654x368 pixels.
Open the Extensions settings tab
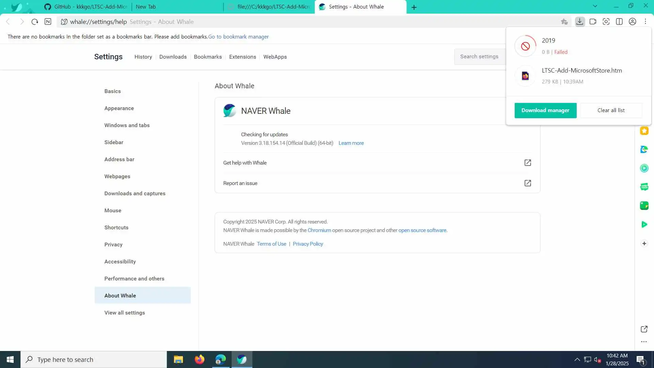pyautogui.click(x=243, y=57)
